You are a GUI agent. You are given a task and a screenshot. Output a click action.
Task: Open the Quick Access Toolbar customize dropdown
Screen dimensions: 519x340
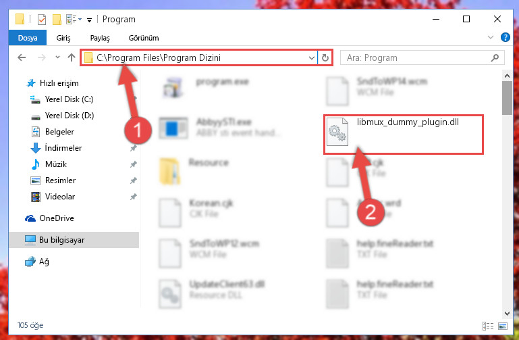pyautogui.click(x=89, y=20)
